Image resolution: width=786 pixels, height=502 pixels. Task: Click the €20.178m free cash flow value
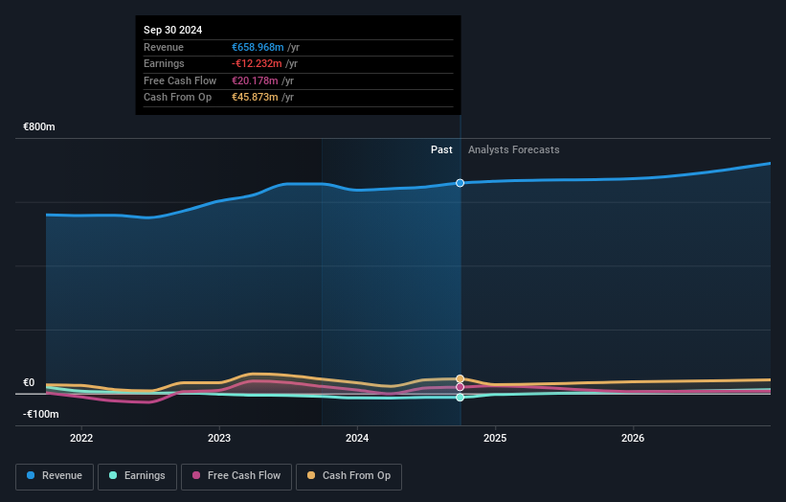[255, 80]
